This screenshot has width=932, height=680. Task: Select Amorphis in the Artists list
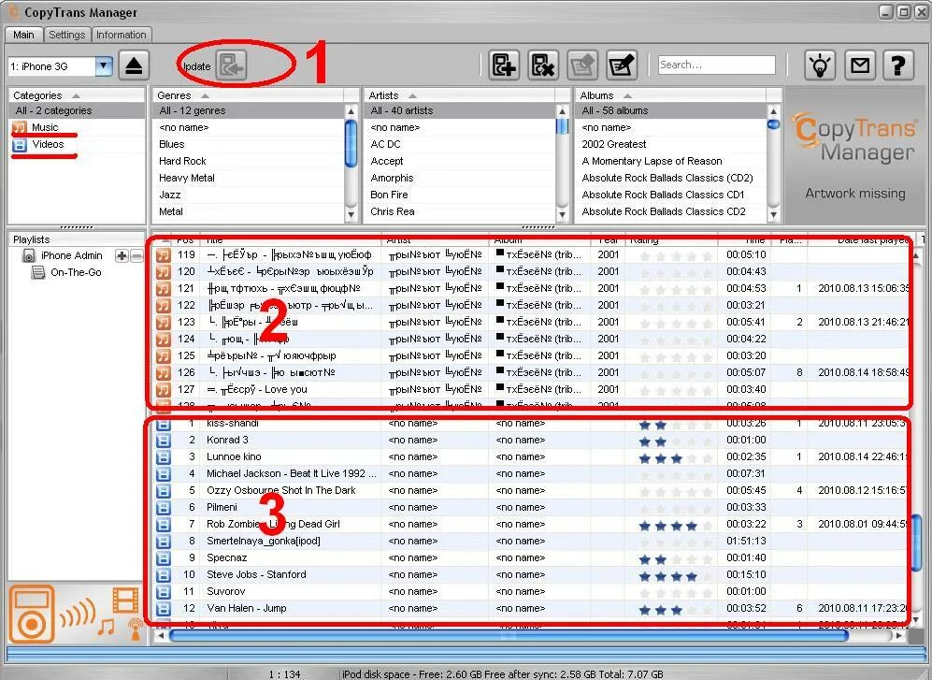(x=460, y=178)
